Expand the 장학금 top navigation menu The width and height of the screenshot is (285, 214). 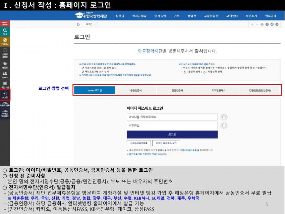click(x=120, y=16)
